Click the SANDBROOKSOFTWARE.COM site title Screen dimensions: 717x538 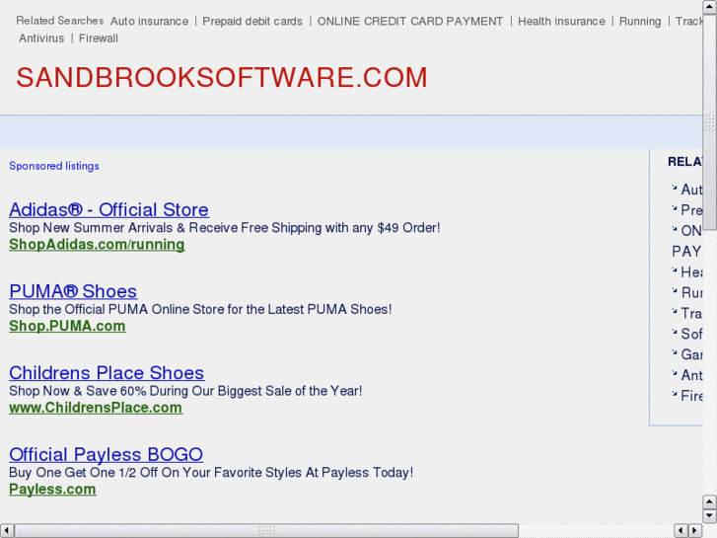(222, 77)
